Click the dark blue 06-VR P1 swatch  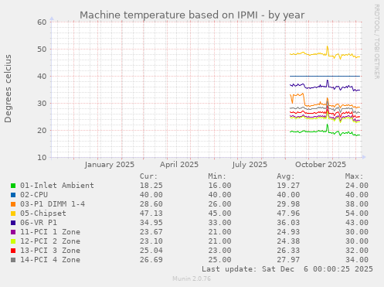13,223
